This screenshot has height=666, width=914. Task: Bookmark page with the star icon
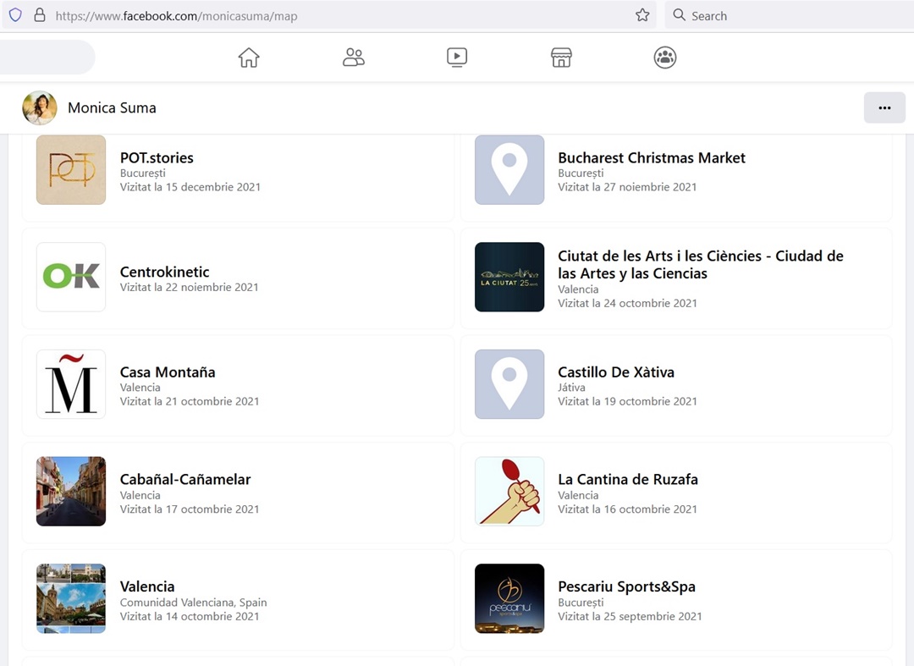pos(642,15)
